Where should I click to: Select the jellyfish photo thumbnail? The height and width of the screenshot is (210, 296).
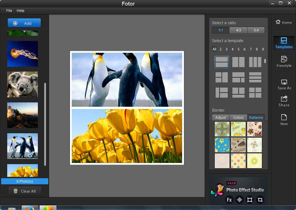tap(23, 54)
